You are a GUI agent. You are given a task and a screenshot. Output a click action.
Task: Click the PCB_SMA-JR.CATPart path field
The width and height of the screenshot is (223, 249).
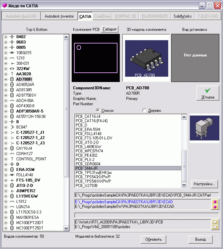coord(147,195)
